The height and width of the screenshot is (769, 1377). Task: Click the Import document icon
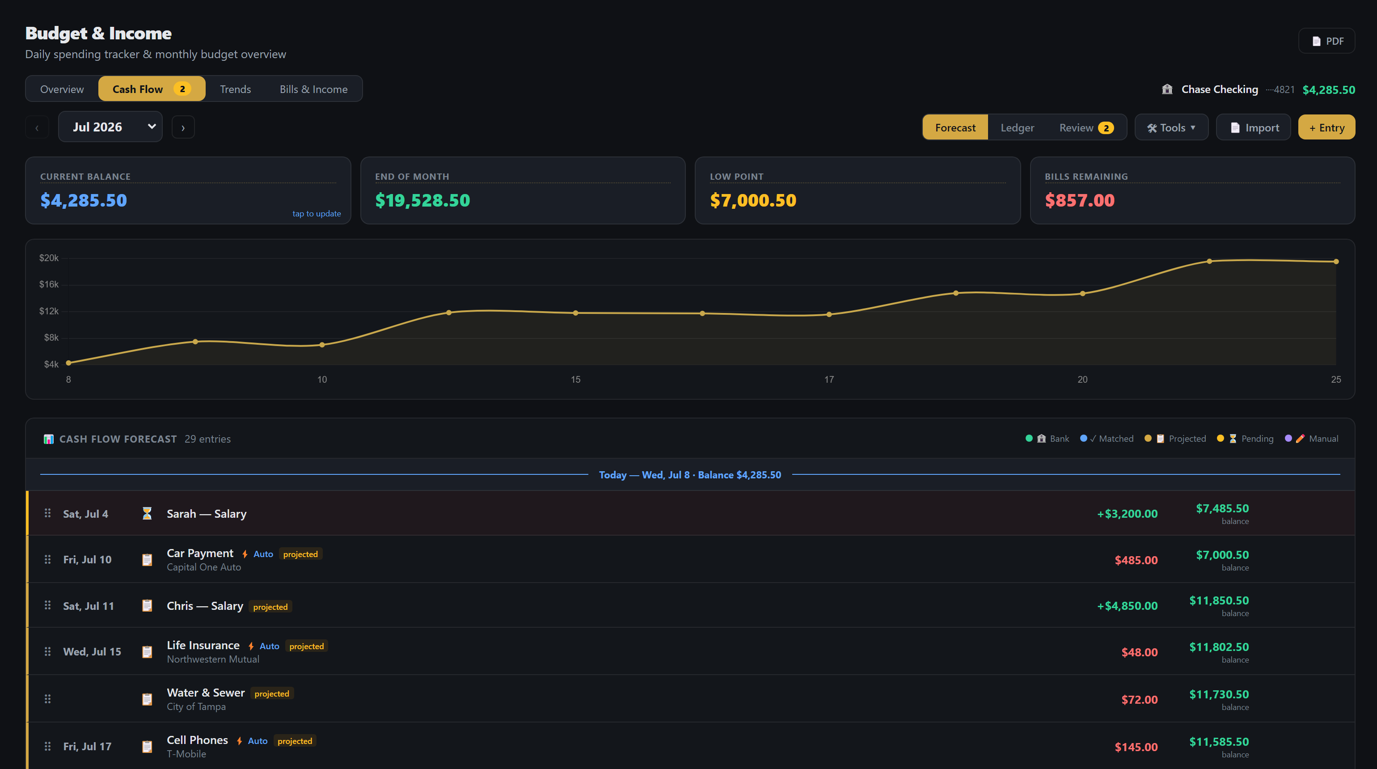tap(1235, 128)
